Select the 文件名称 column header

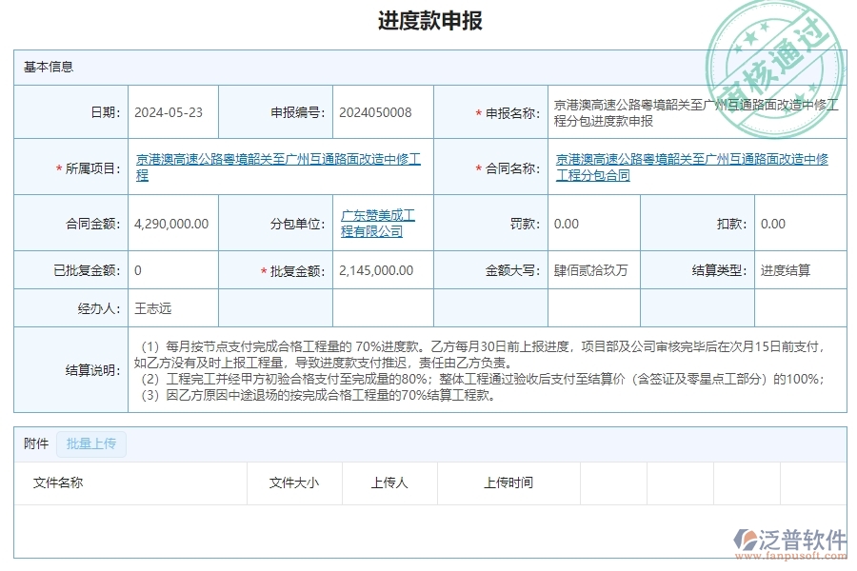pos(55,483)
